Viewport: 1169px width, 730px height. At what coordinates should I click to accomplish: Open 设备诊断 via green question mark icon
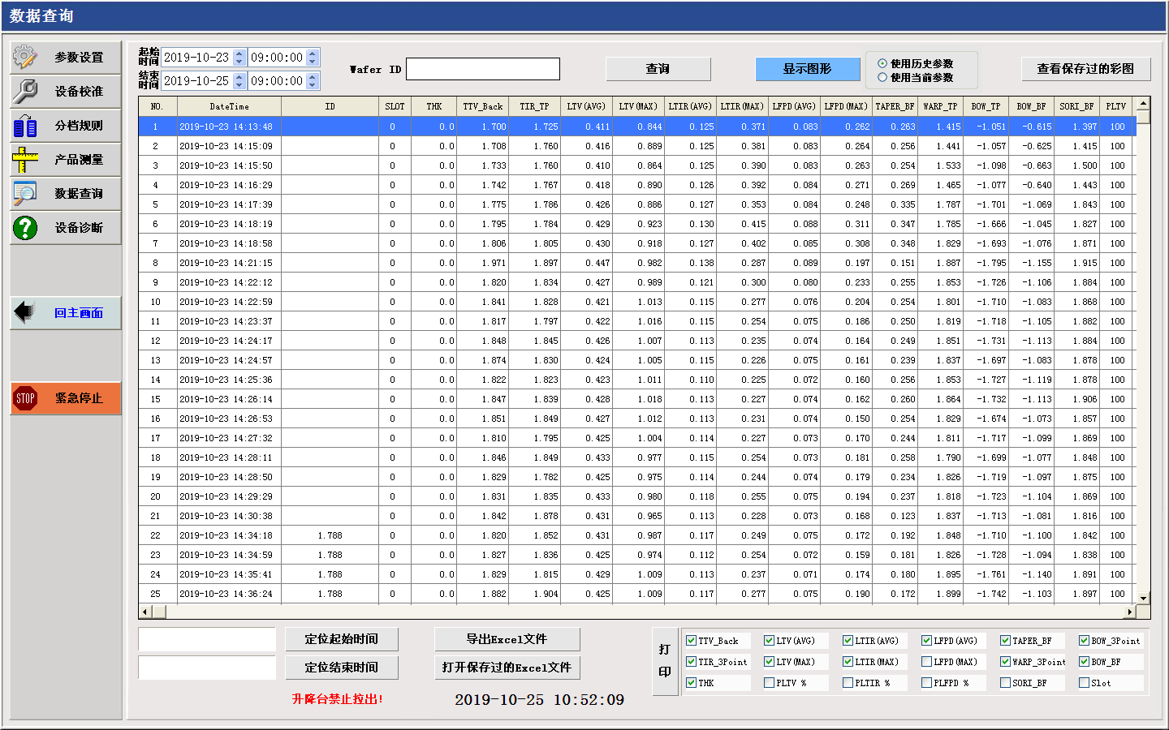(x=25, y=228)
